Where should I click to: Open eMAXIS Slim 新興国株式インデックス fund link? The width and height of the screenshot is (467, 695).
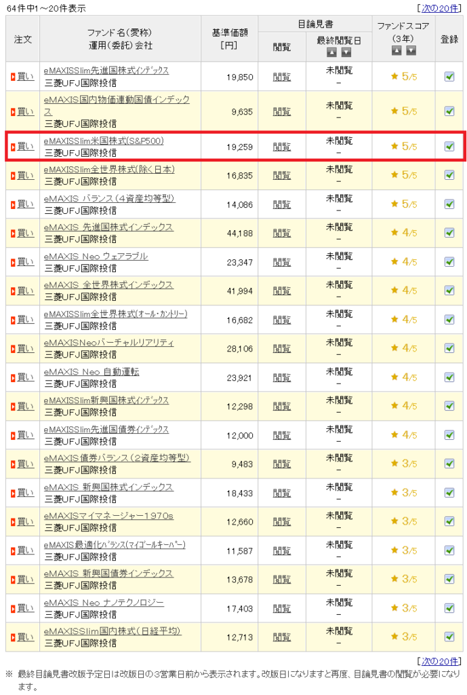pyautogui.click(x=106, y=400)
